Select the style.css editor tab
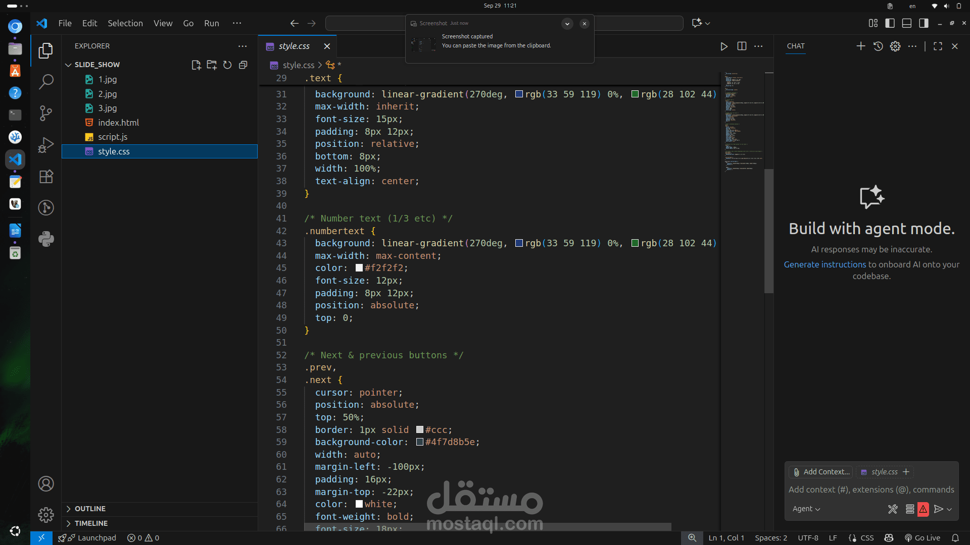This screenshot has width=970, height=545. (x=294, y=46)
